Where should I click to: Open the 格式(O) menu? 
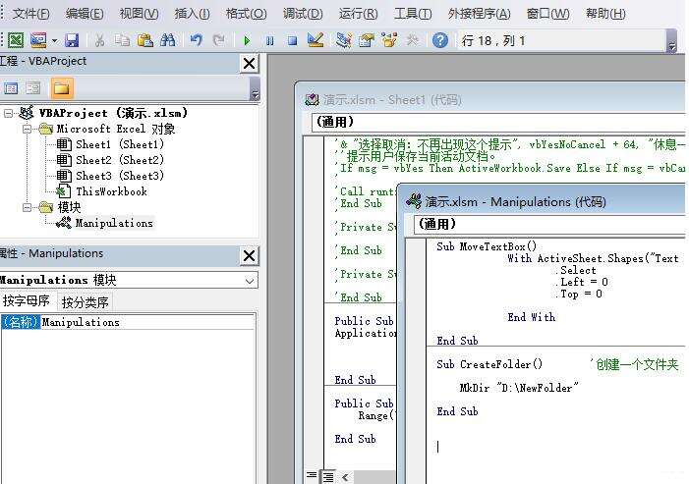pos(246,14)
